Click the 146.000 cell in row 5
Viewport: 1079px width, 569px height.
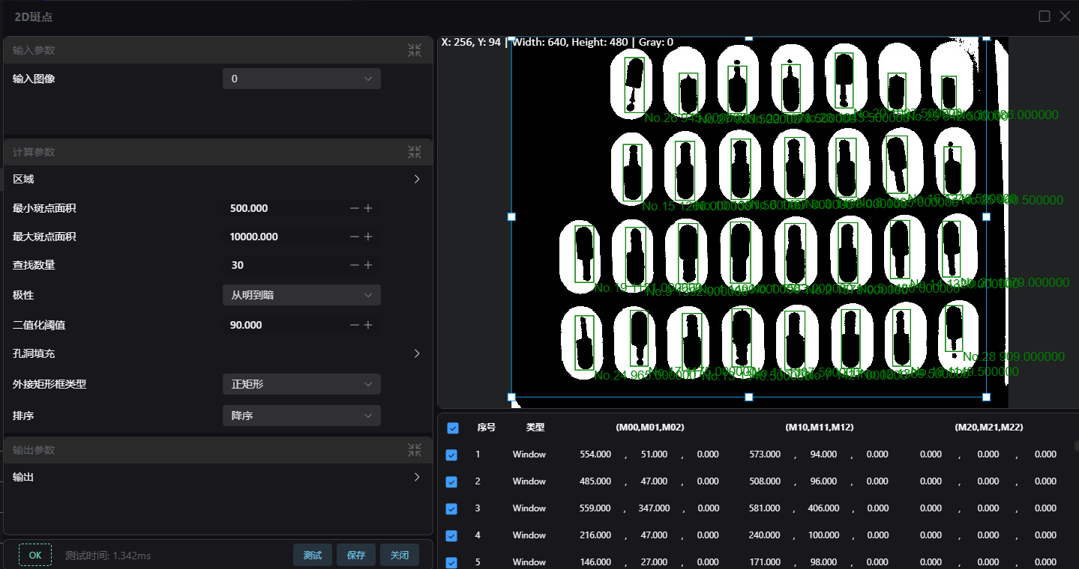(595, 562)
